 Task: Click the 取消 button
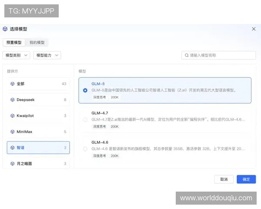[x=224, y=179]
